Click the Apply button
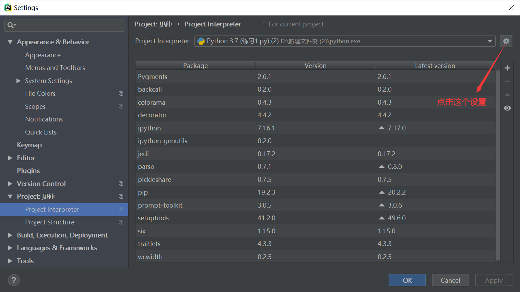 [x=494, y=280]
